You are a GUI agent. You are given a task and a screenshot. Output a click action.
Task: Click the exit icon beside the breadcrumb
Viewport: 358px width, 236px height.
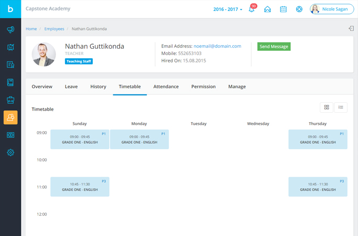pyautogui.click(x=351, y=29)
